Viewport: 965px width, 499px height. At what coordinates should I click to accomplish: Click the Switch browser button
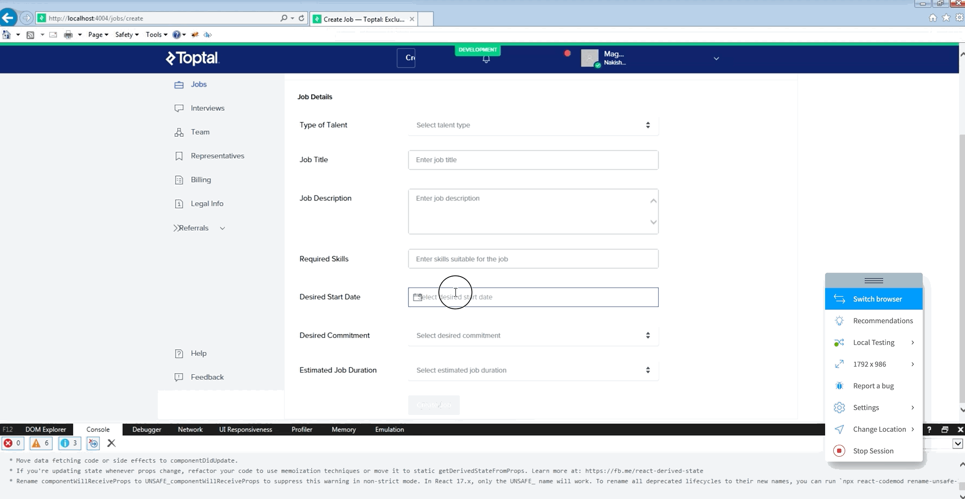pyautogui.click(x=873, y=299)
